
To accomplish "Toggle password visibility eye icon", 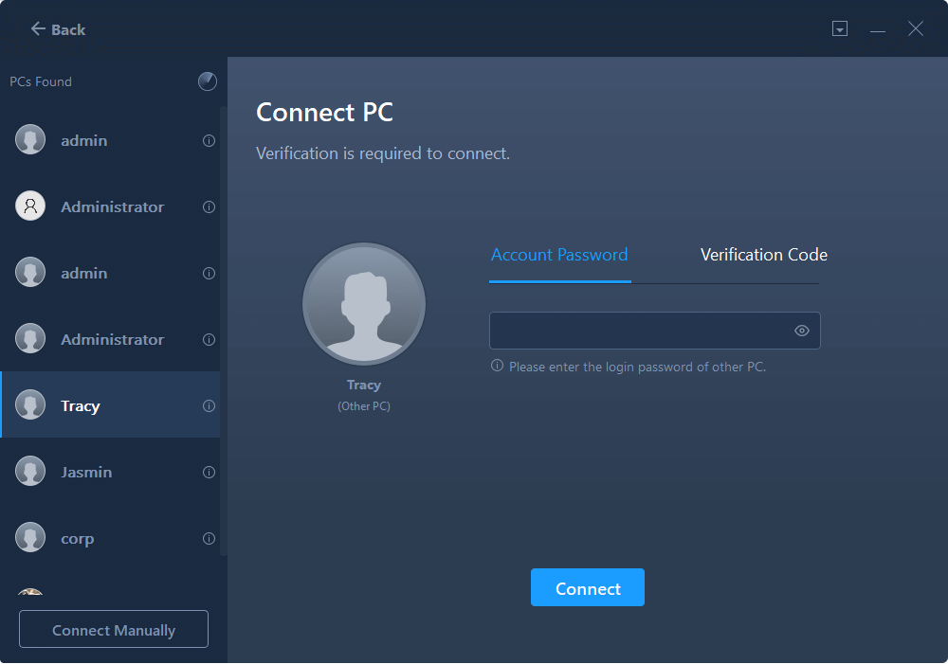I will (802, 331).
